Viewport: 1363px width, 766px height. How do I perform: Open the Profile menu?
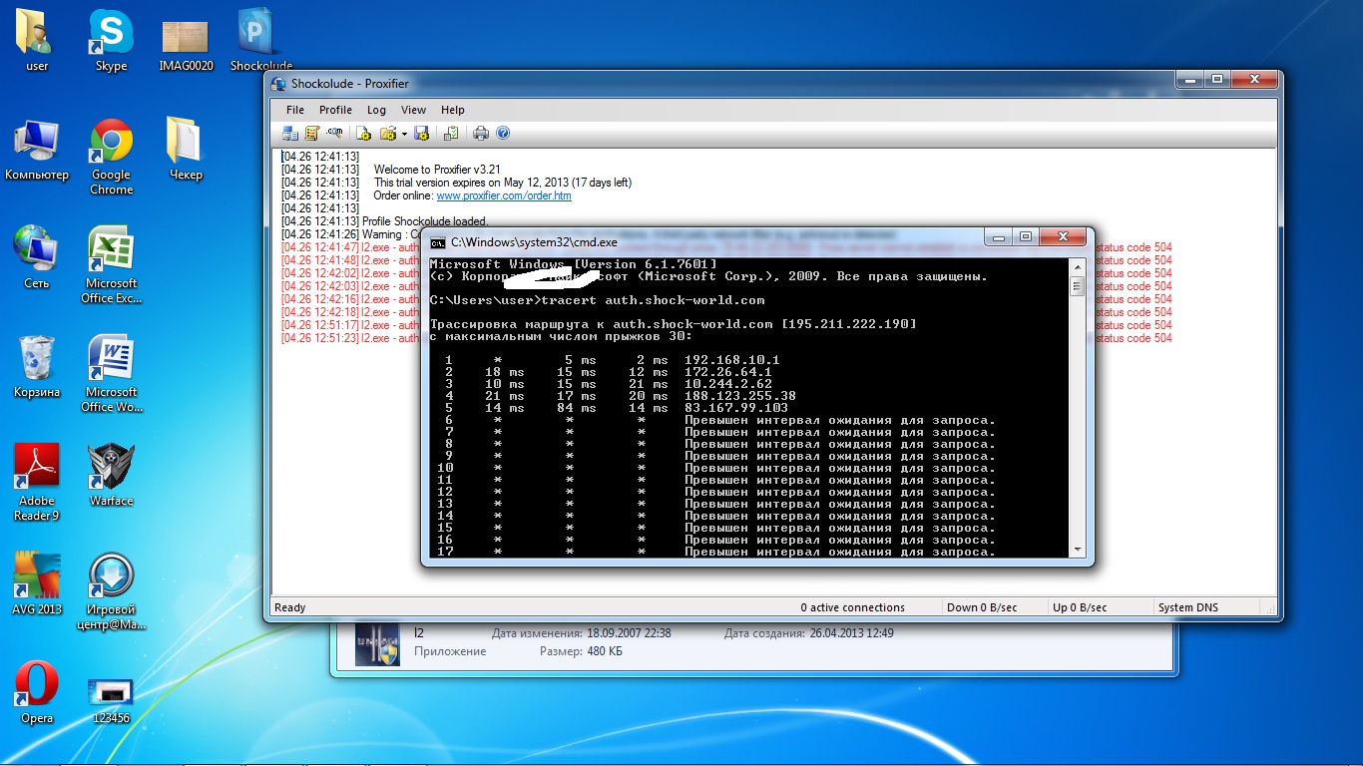(x=335, y=110)
